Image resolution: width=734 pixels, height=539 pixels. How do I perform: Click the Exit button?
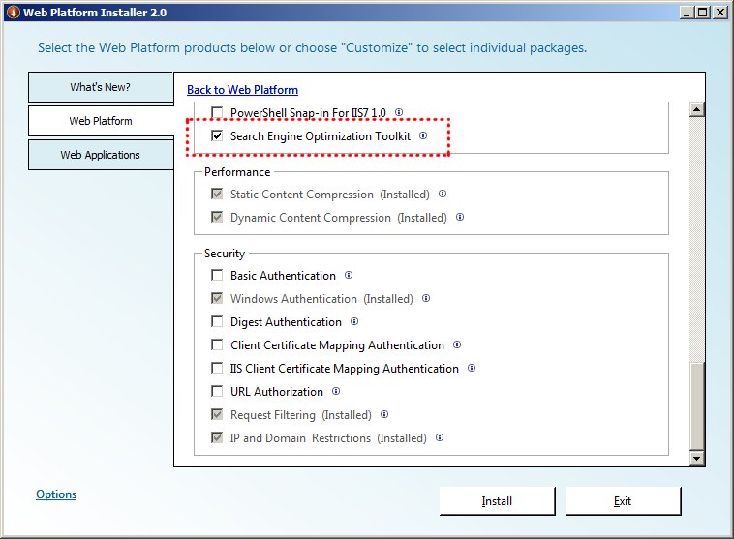coord(623,501)
